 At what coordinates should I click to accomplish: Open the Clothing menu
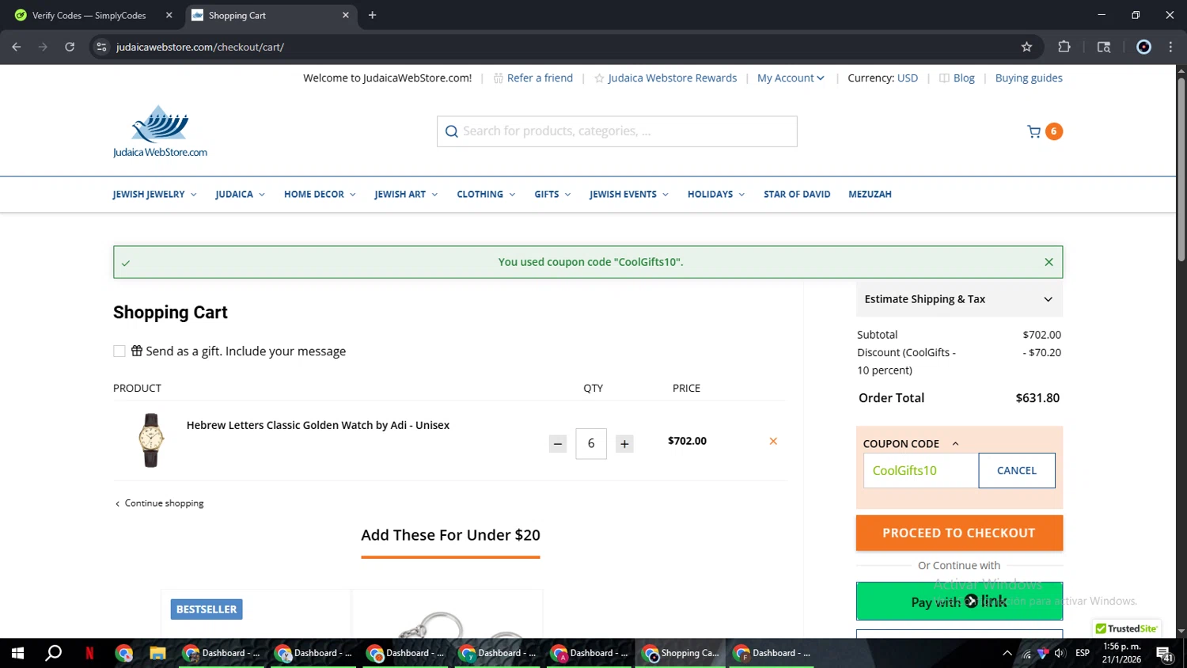click(x=486, y=194)
